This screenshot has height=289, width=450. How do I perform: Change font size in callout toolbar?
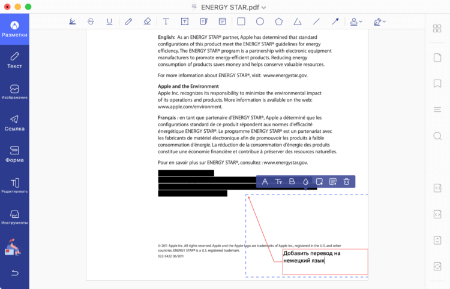coord(278,182)
